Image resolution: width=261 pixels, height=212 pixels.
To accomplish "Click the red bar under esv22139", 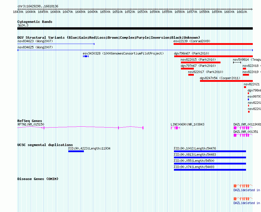I will 213,44.
